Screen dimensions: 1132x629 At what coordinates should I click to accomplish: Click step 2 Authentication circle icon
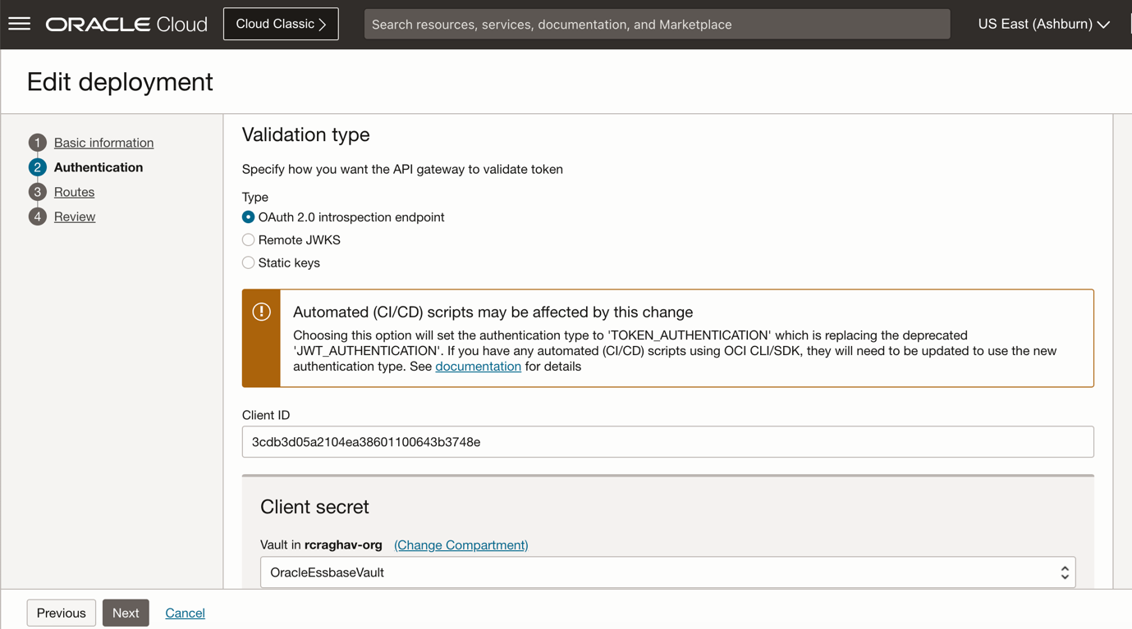tap(37, 167)
